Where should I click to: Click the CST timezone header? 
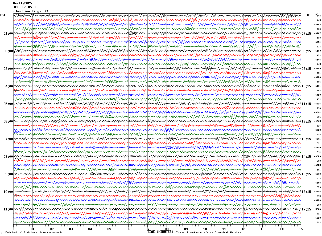pos(3,15)
